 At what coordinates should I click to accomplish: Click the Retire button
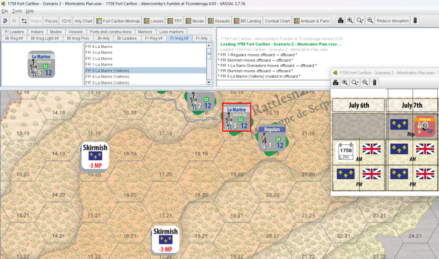point(36,21)
